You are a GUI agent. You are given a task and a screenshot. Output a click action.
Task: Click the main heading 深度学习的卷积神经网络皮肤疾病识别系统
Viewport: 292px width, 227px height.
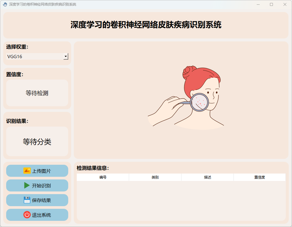point(146,25)
